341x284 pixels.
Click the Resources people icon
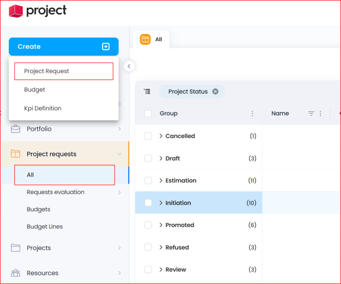pos(15,273)
